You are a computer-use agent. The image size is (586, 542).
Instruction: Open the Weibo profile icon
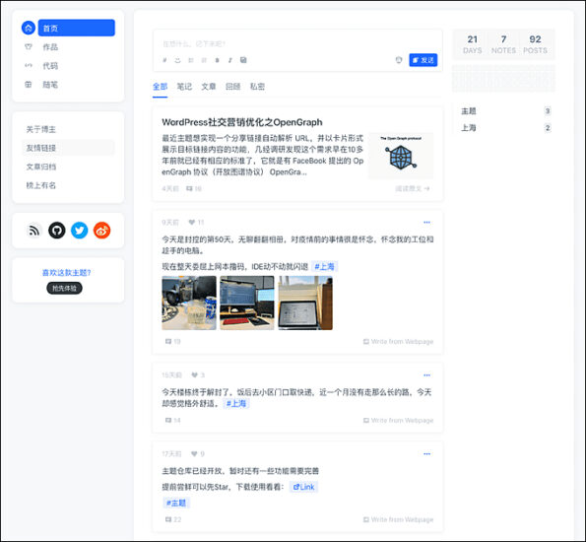click(101, 231)
